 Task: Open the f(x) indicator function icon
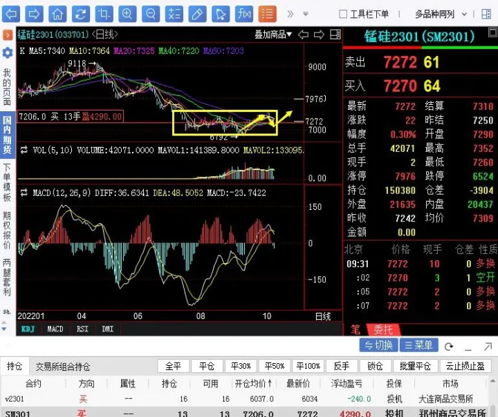tap(244, 14)
